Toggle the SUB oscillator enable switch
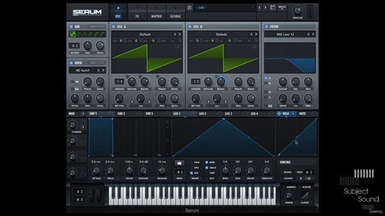Screen dimensions: 385x216 [x=71, y=26]
